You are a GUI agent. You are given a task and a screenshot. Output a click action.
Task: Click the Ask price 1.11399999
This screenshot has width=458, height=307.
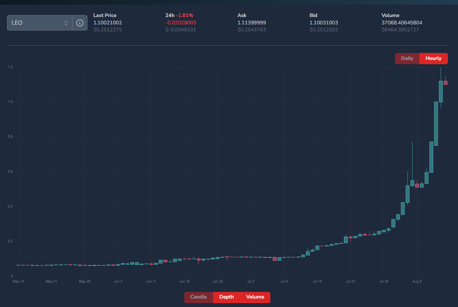click(251, 22)
